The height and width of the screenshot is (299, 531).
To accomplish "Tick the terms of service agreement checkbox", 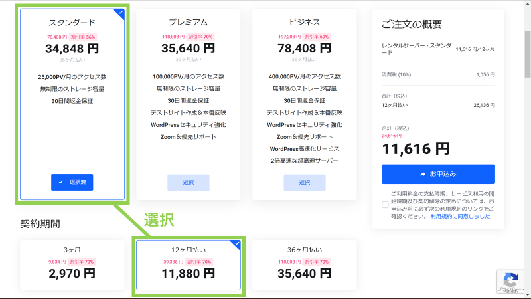I will [385, 205].
